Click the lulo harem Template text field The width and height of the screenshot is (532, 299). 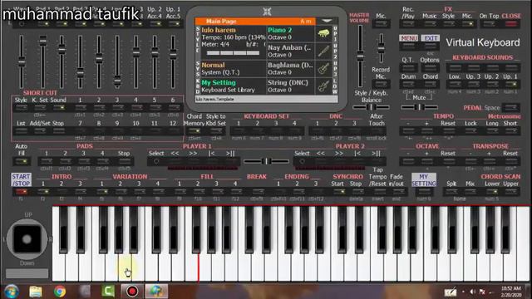(266, 99)
